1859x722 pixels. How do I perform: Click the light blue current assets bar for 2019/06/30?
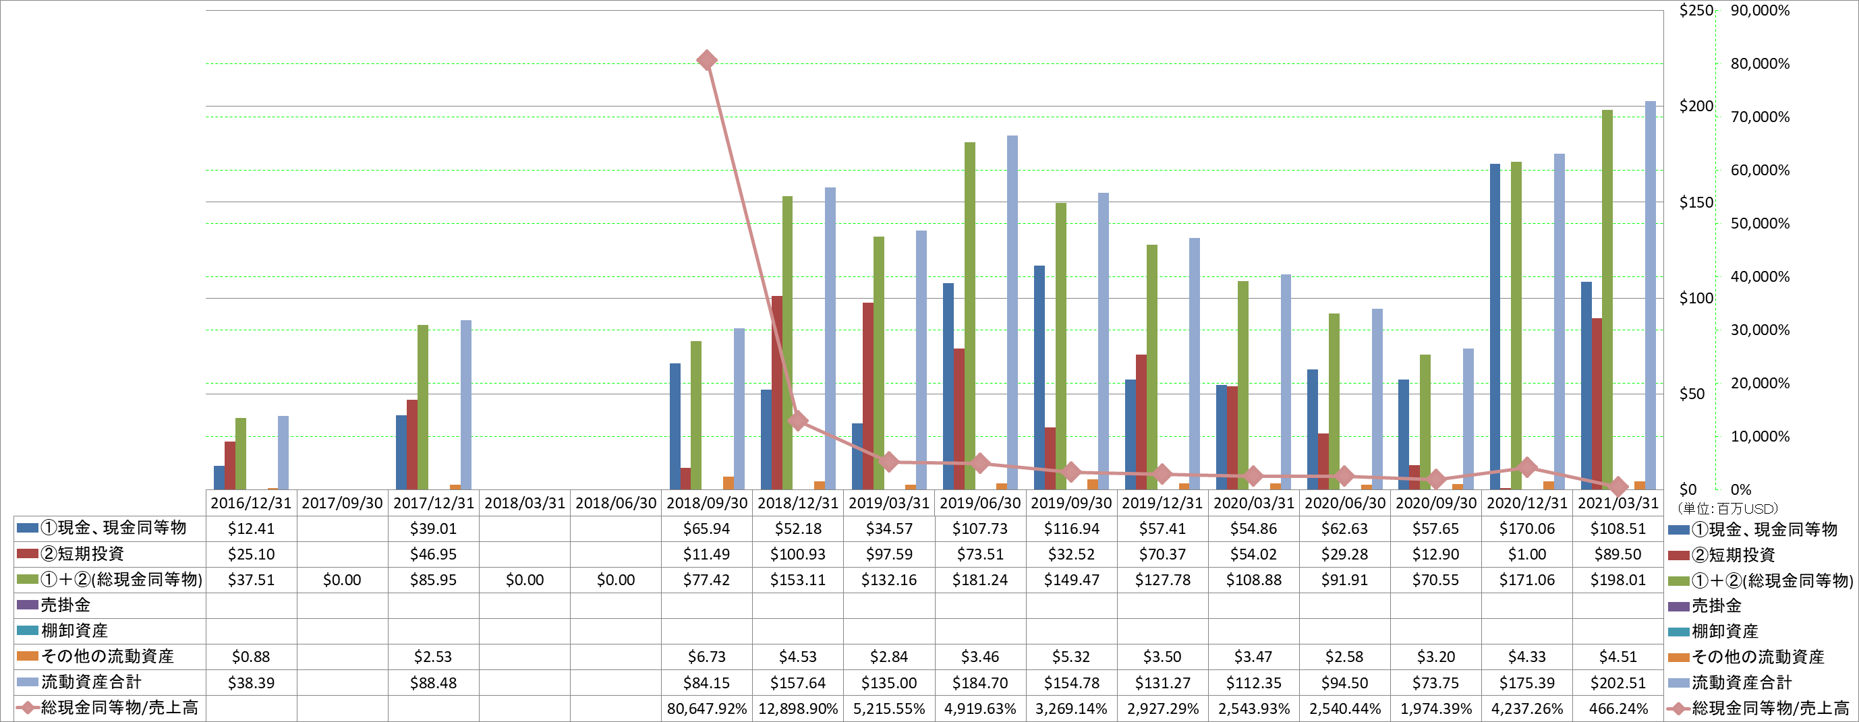tap(1012, 313)
